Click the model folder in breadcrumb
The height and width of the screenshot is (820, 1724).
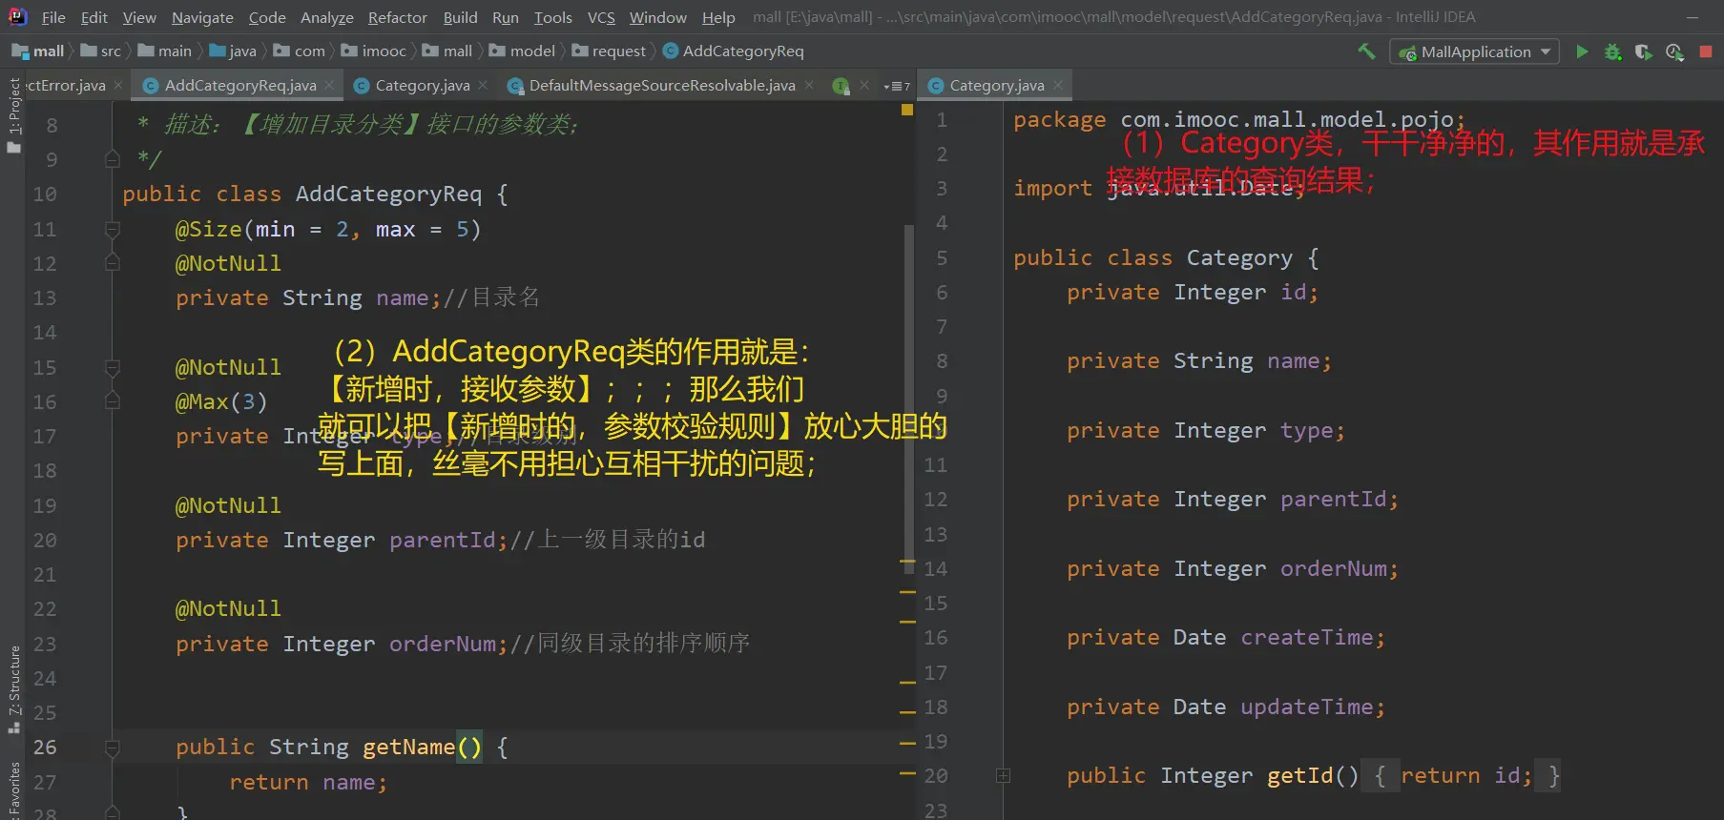pyautogui.click(x=531, y=51)
